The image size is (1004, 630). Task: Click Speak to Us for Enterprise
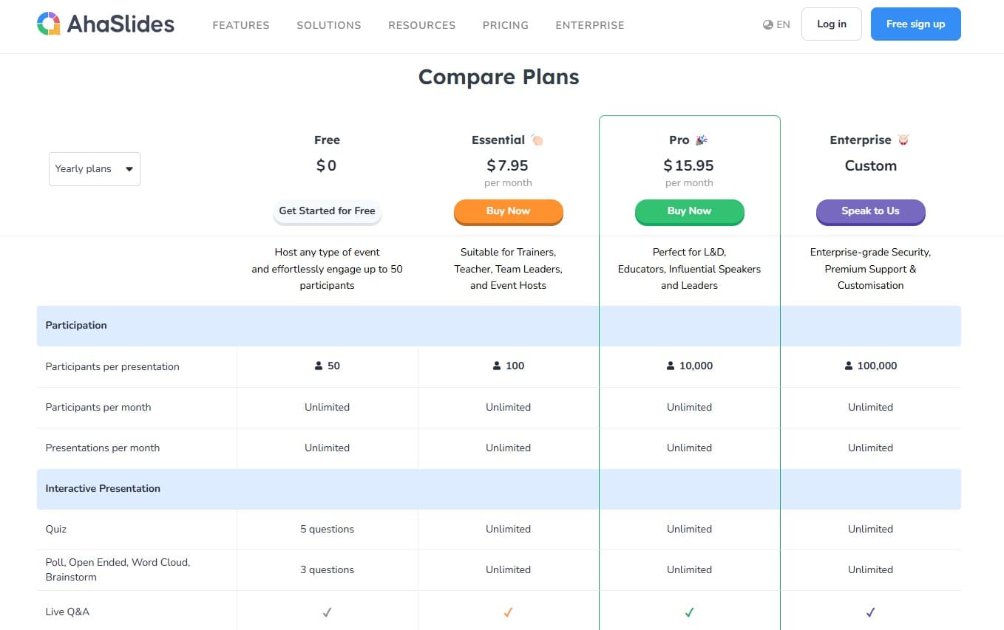(x=870, y=211)
